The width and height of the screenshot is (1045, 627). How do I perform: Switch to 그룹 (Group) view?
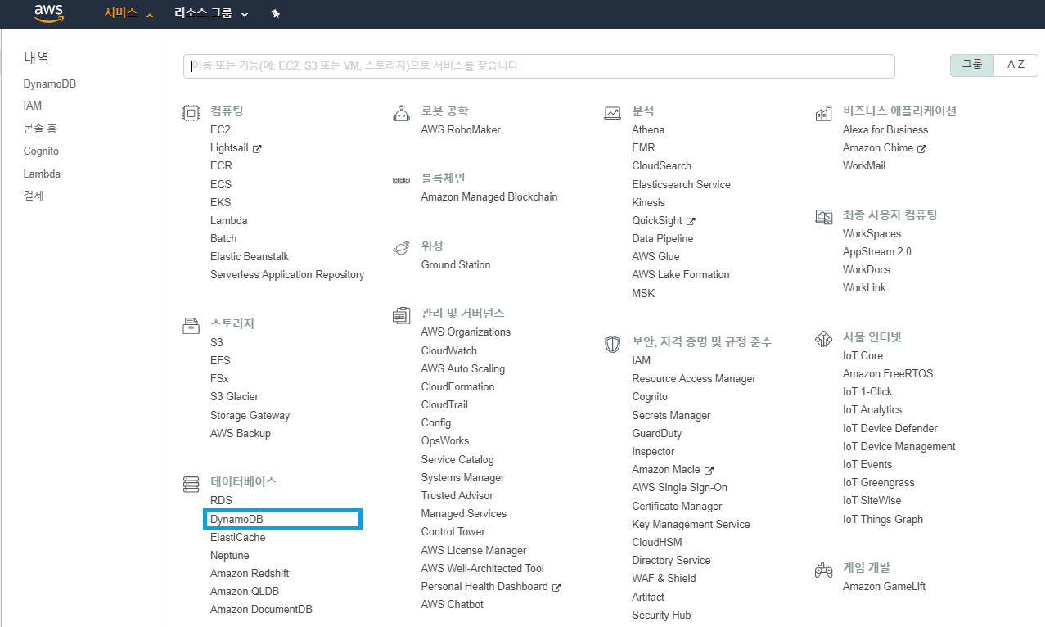(972, 65)
